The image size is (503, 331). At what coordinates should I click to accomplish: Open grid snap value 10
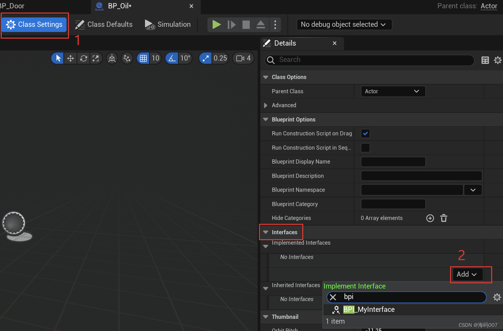pos(155,58)
